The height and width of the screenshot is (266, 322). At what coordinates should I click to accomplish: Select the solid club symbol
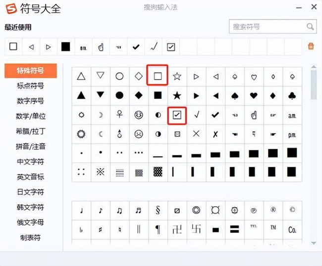(292, 95)
